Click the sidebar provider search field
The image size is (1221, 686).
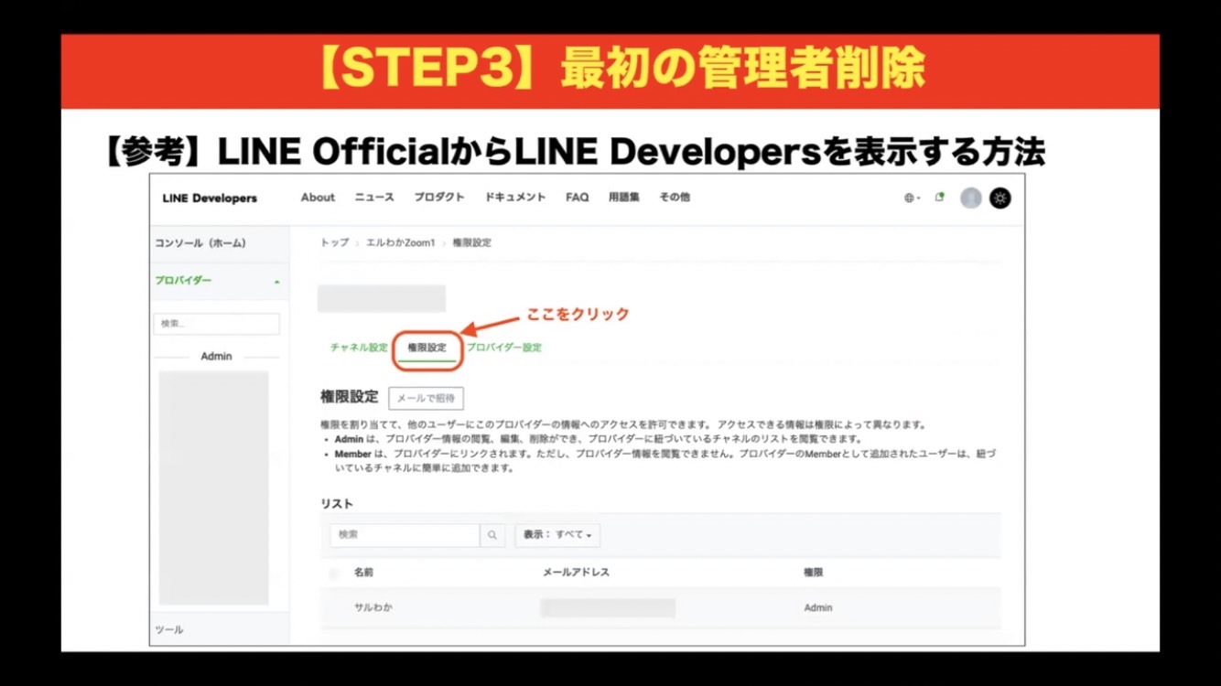point(217,324)
